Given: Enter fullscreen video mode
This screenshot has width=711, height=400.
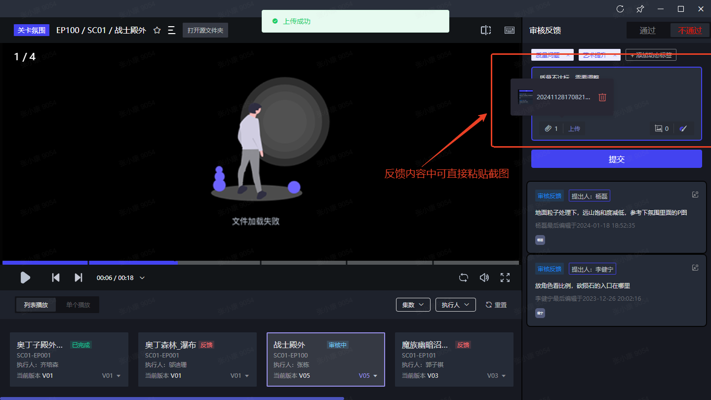Looking at the screenshot, I should click(505, 278).
